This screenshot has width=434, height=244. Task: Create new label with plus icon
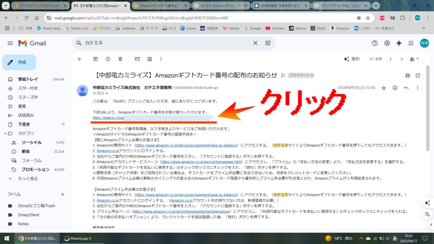point(63,194)
